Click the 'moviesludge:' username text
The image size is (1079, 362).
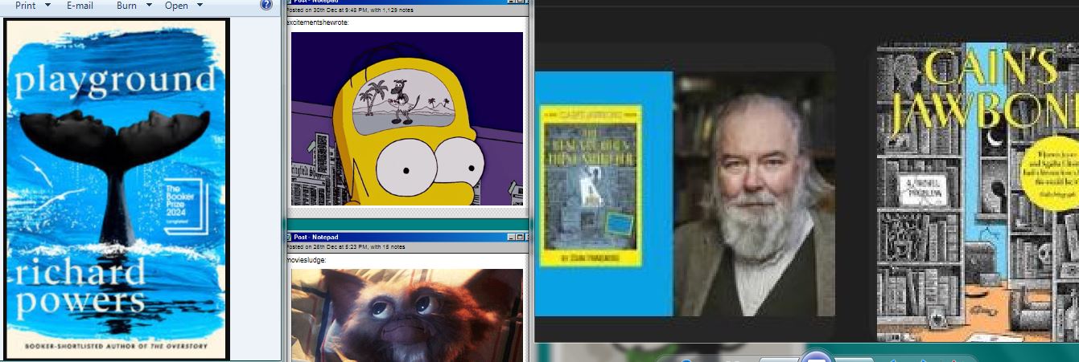[x=307, y=260]
